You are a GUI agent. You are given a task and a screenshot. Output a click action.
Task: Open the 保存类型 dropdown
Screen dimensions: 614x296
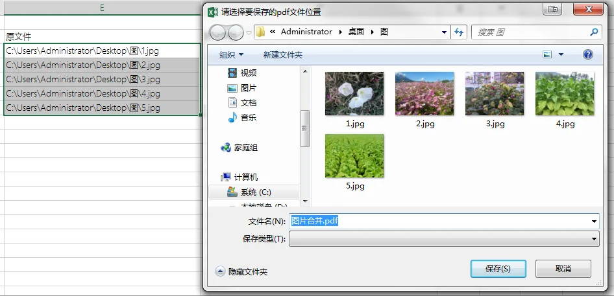point(444,238)
